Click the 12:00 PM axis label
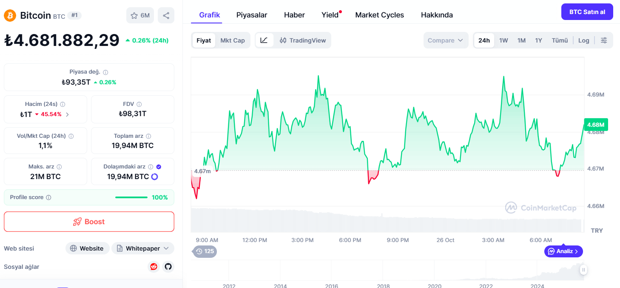This screenshot has height=288, width=620. click(255, 240)
